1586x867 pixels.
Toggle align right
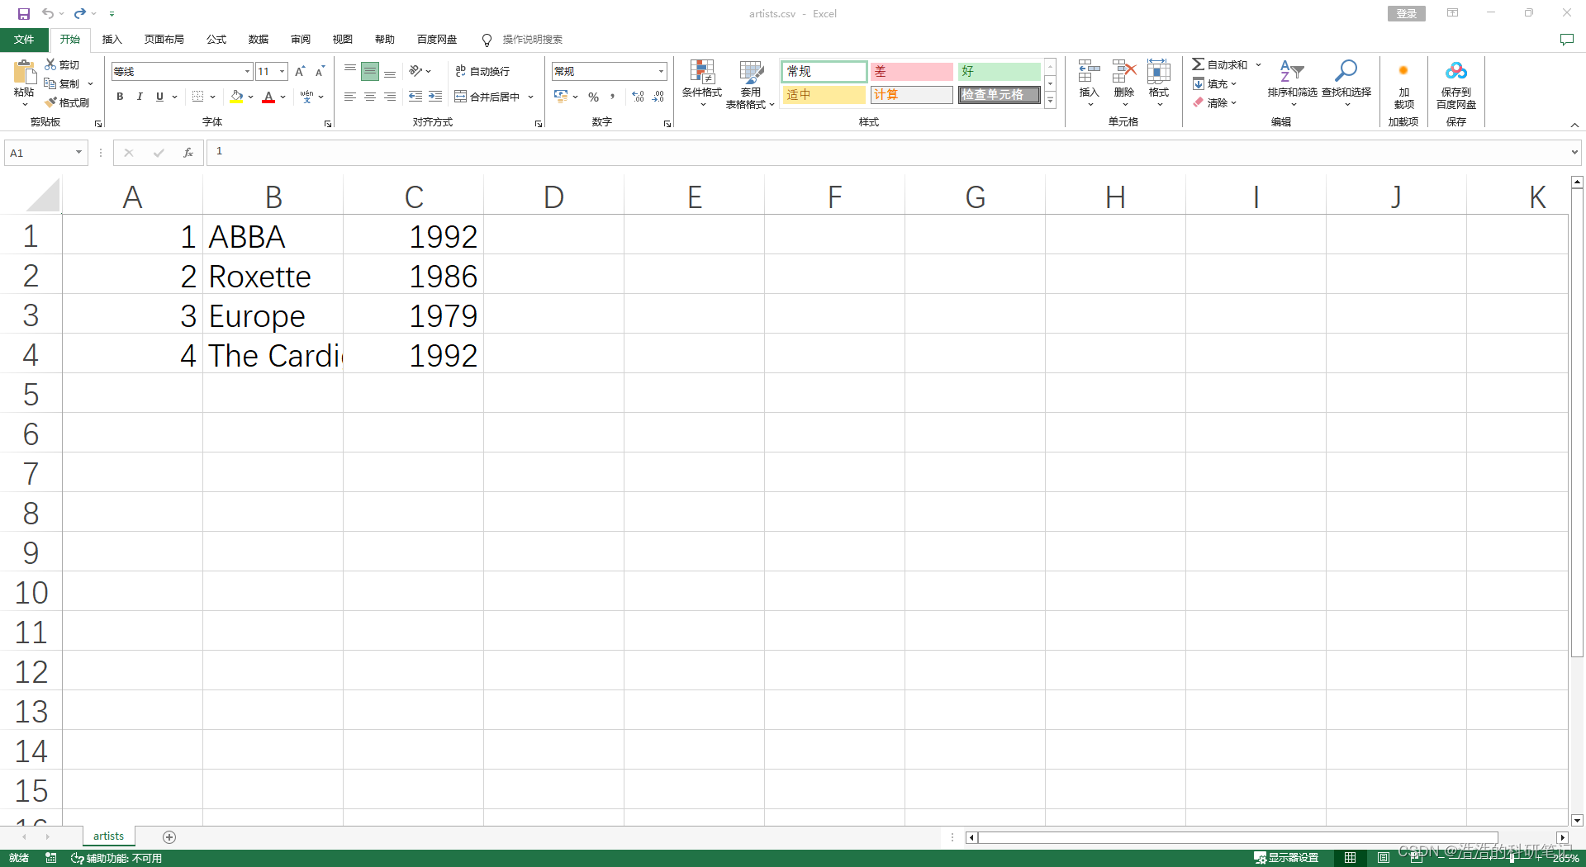[x=390, y=97]
